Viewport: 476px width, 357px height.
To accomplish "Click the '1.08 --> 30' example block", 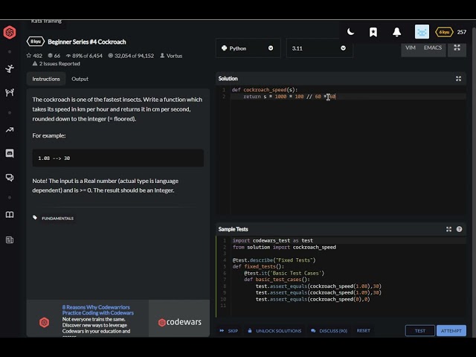I will pyautogui.click(x=118, y=158).
